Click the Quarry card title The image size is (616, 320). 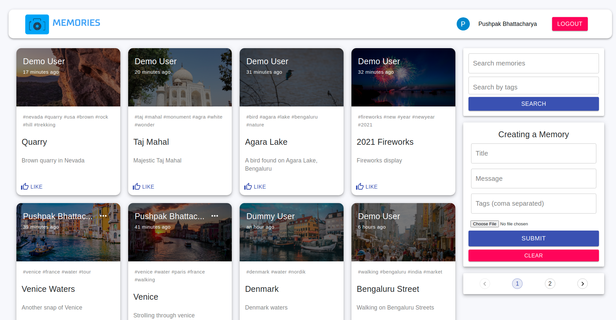tap(34, 142)
